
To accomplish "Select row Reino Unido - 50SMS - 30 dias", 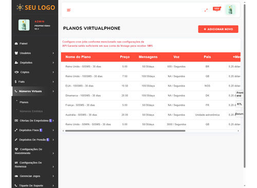I will 151,66.
